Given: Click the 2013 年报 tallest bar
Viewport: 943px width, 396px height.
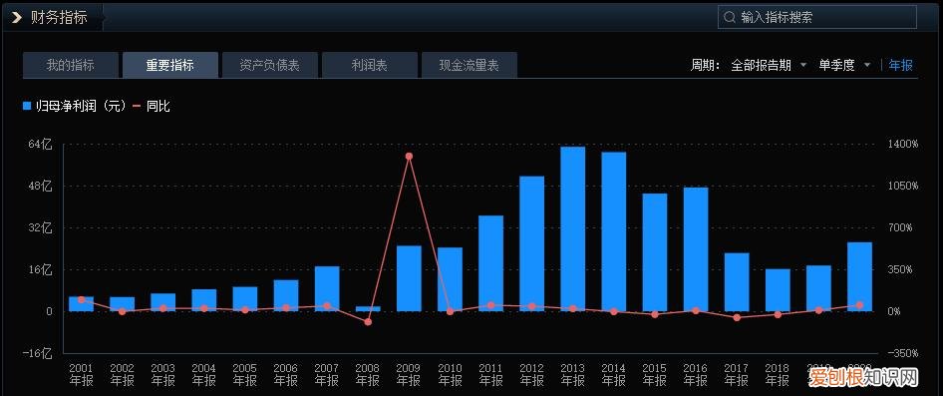Looking at the screenshot, I should coord(572,228).
